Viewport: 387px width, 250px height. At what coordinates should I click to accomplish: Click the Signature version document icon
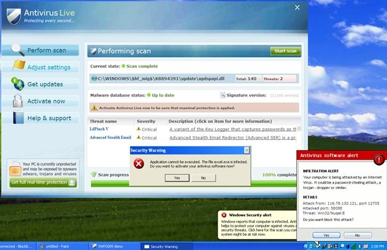[x=222, y=95]
